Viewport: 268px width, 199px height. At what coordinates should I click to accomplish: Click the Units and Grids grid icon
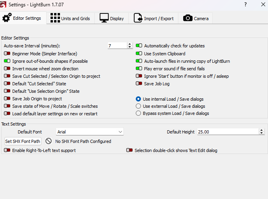point(55,18)
